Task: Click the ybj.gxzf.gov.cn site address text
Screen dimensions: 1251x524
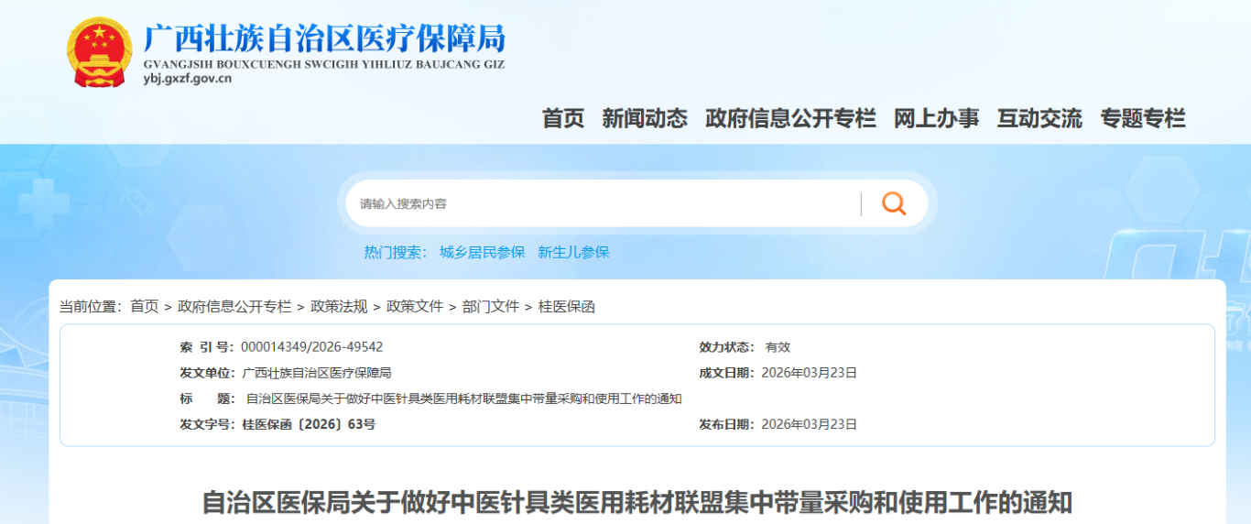Action: pyautogui.click(x=188, y=79)
